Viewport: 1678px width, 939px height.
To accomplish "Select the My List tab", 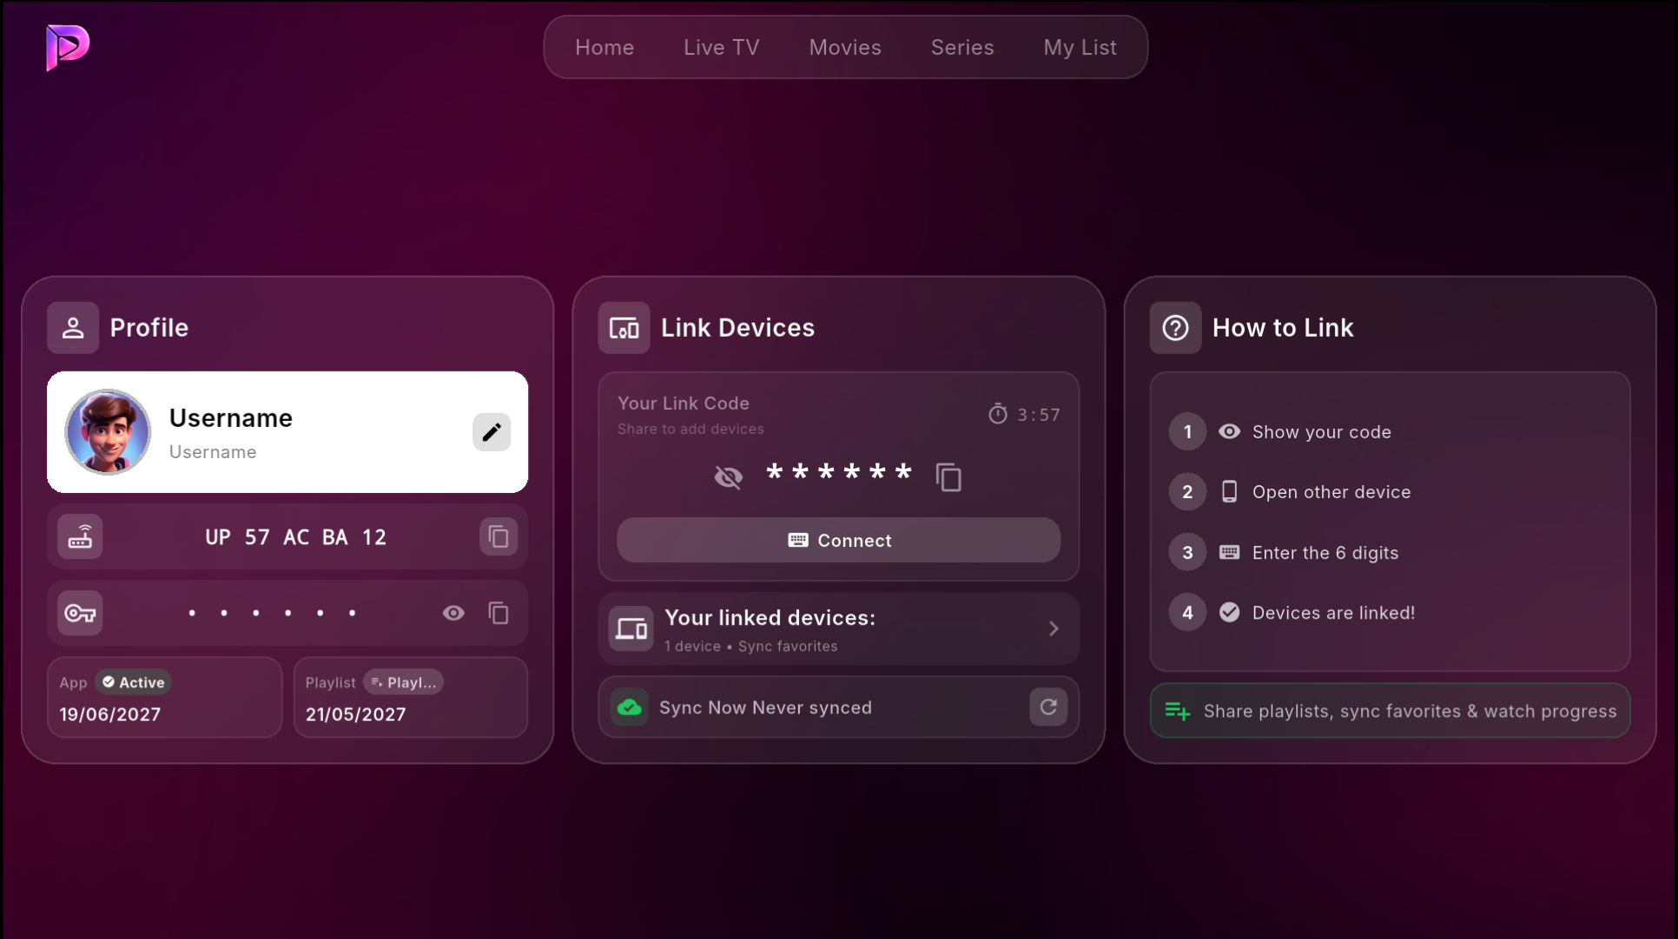I will 1080,48.
